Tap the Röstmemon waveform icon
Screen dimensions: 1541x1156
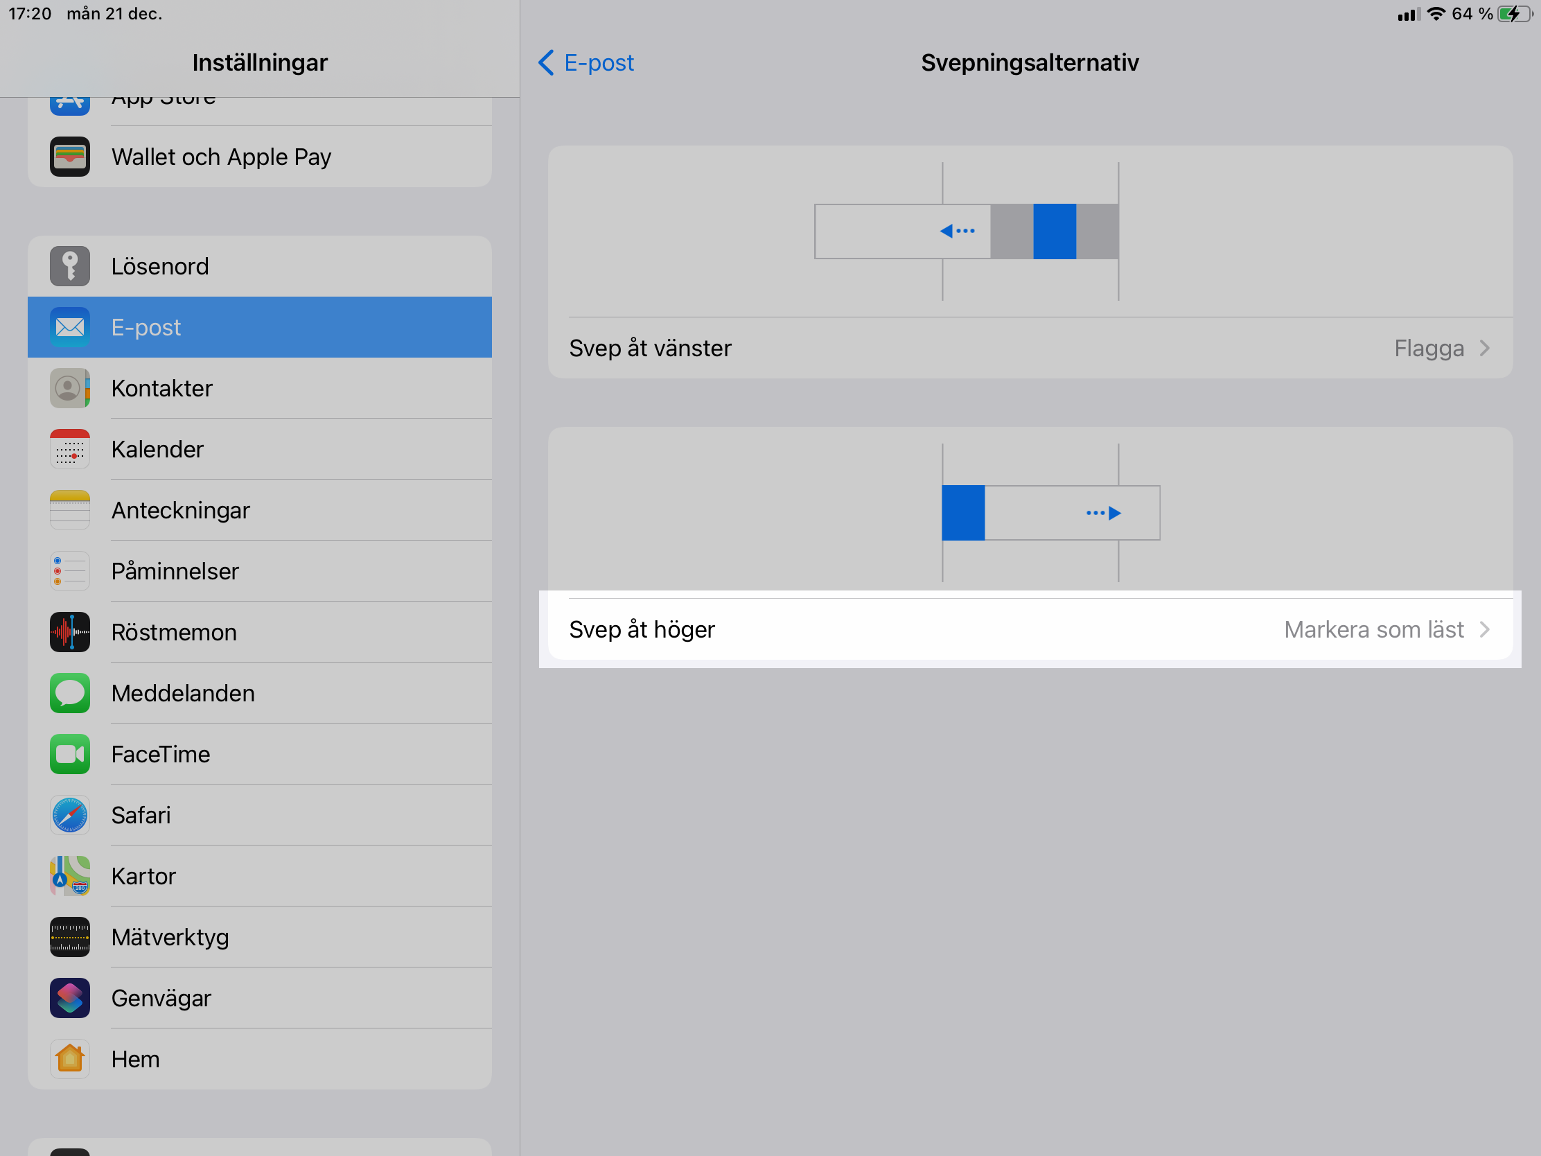70,632
